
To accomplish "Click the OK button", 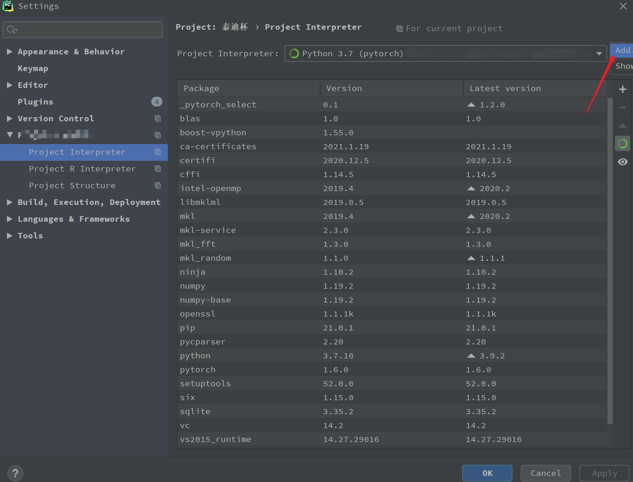I will coord(487,473).
